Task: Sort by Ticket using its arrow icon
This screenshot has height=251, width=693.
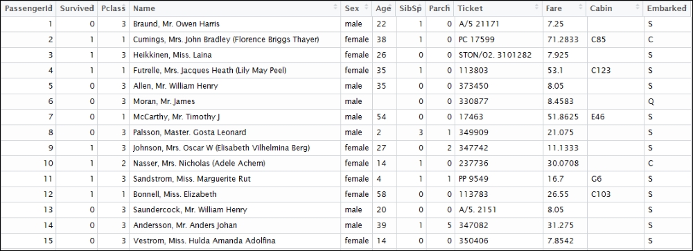Action: pyautogui.click(x=536, y=8)
